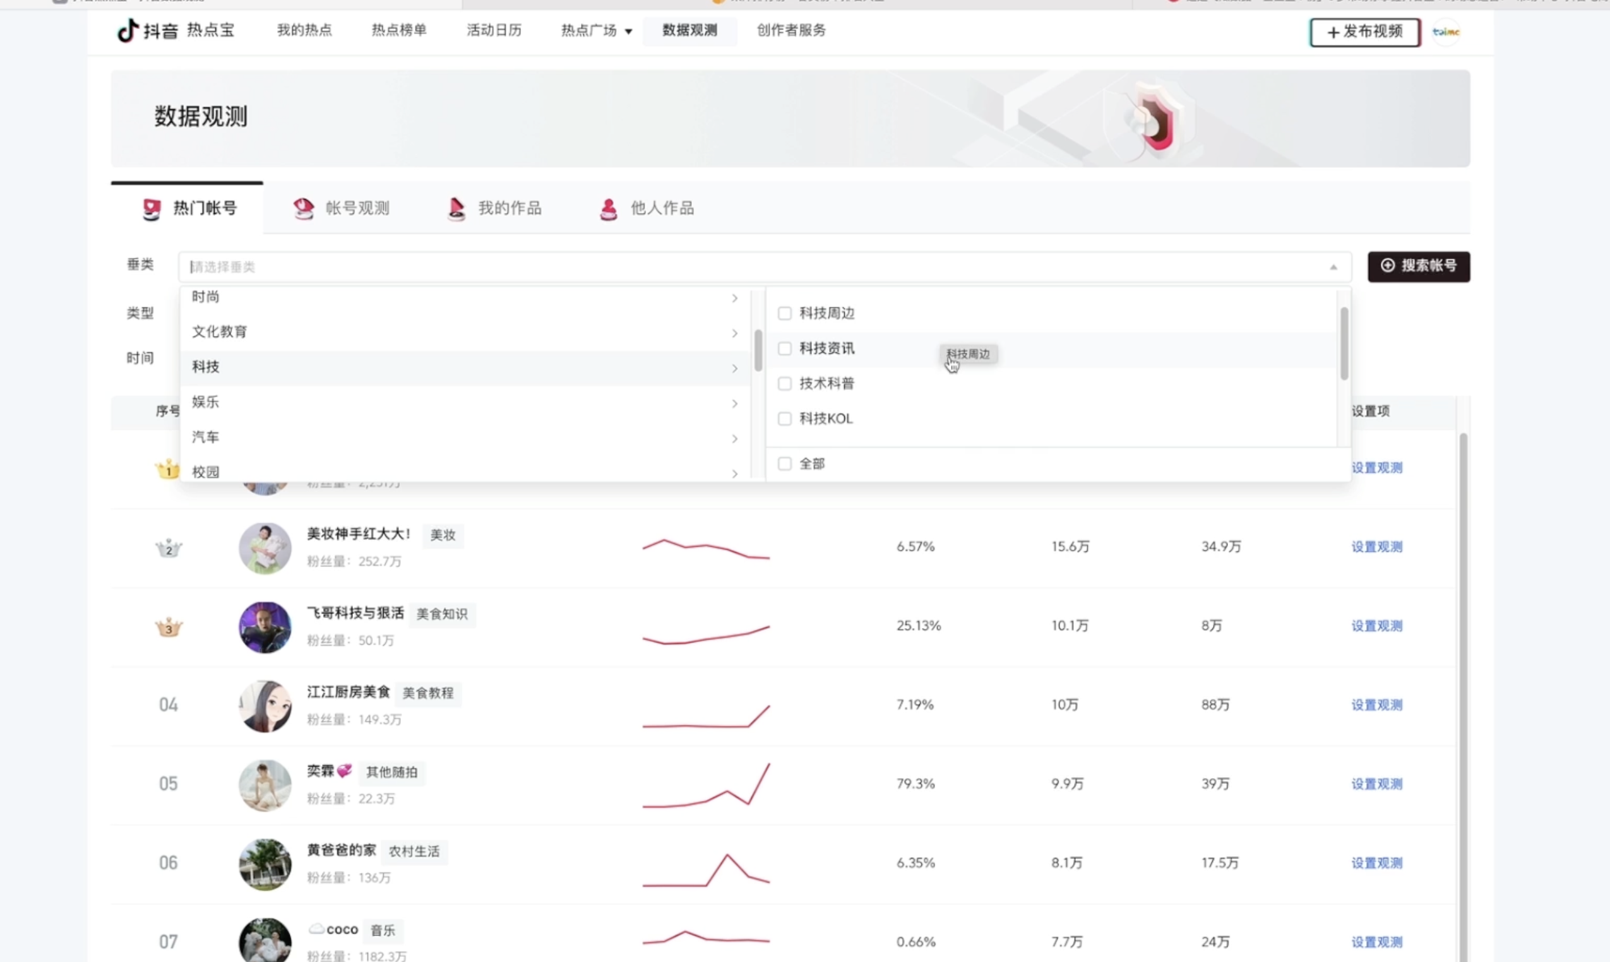The height and width of the screenshot is (962, 1610).
Task: Click the rank 3 bronze crown icon
Action: pos(169,627)
